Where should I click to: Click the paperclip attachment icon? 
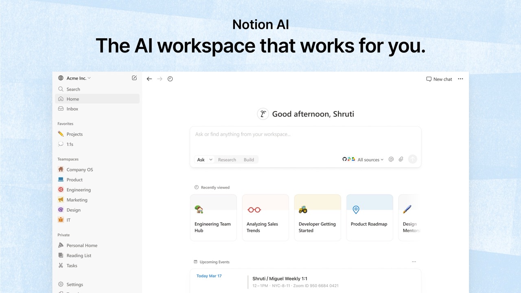point(401,159)
